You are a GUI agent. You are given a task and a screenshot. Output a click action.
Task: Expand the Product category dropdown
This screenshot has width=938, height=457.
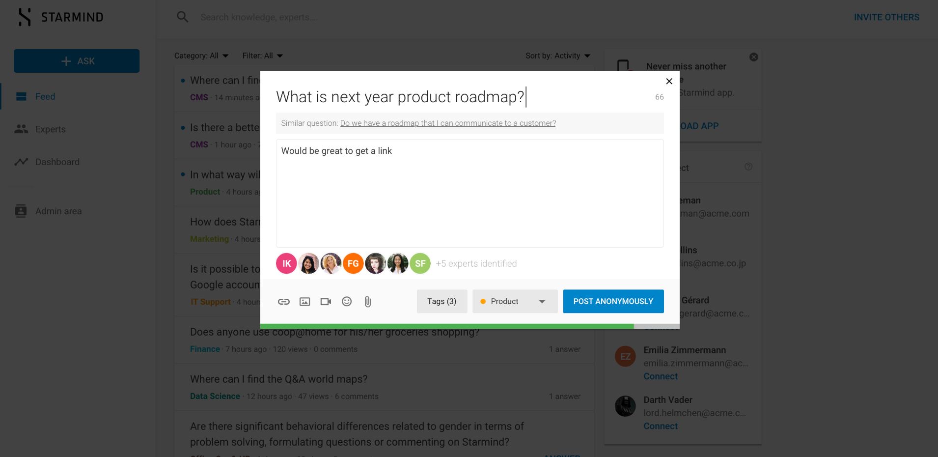click(515, 301)
